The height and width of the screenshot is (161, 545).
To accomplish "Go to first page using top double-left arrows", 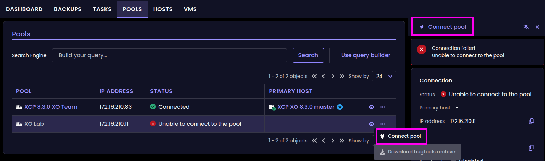I will point(314,76).
